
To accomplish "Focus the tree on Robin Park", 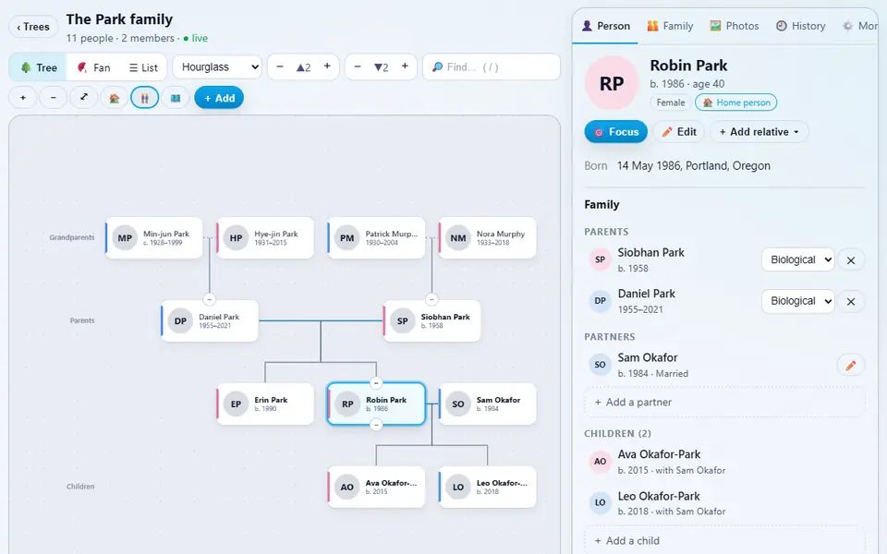I will coord(616,132).
